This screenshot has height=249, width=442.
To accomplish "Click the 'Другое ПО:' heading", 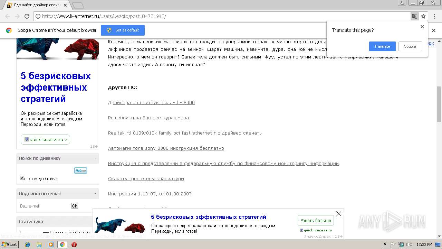I will pos(123,87).
